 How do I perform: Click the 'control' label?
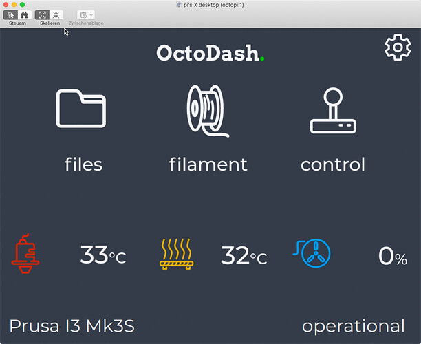click(333, 164)
